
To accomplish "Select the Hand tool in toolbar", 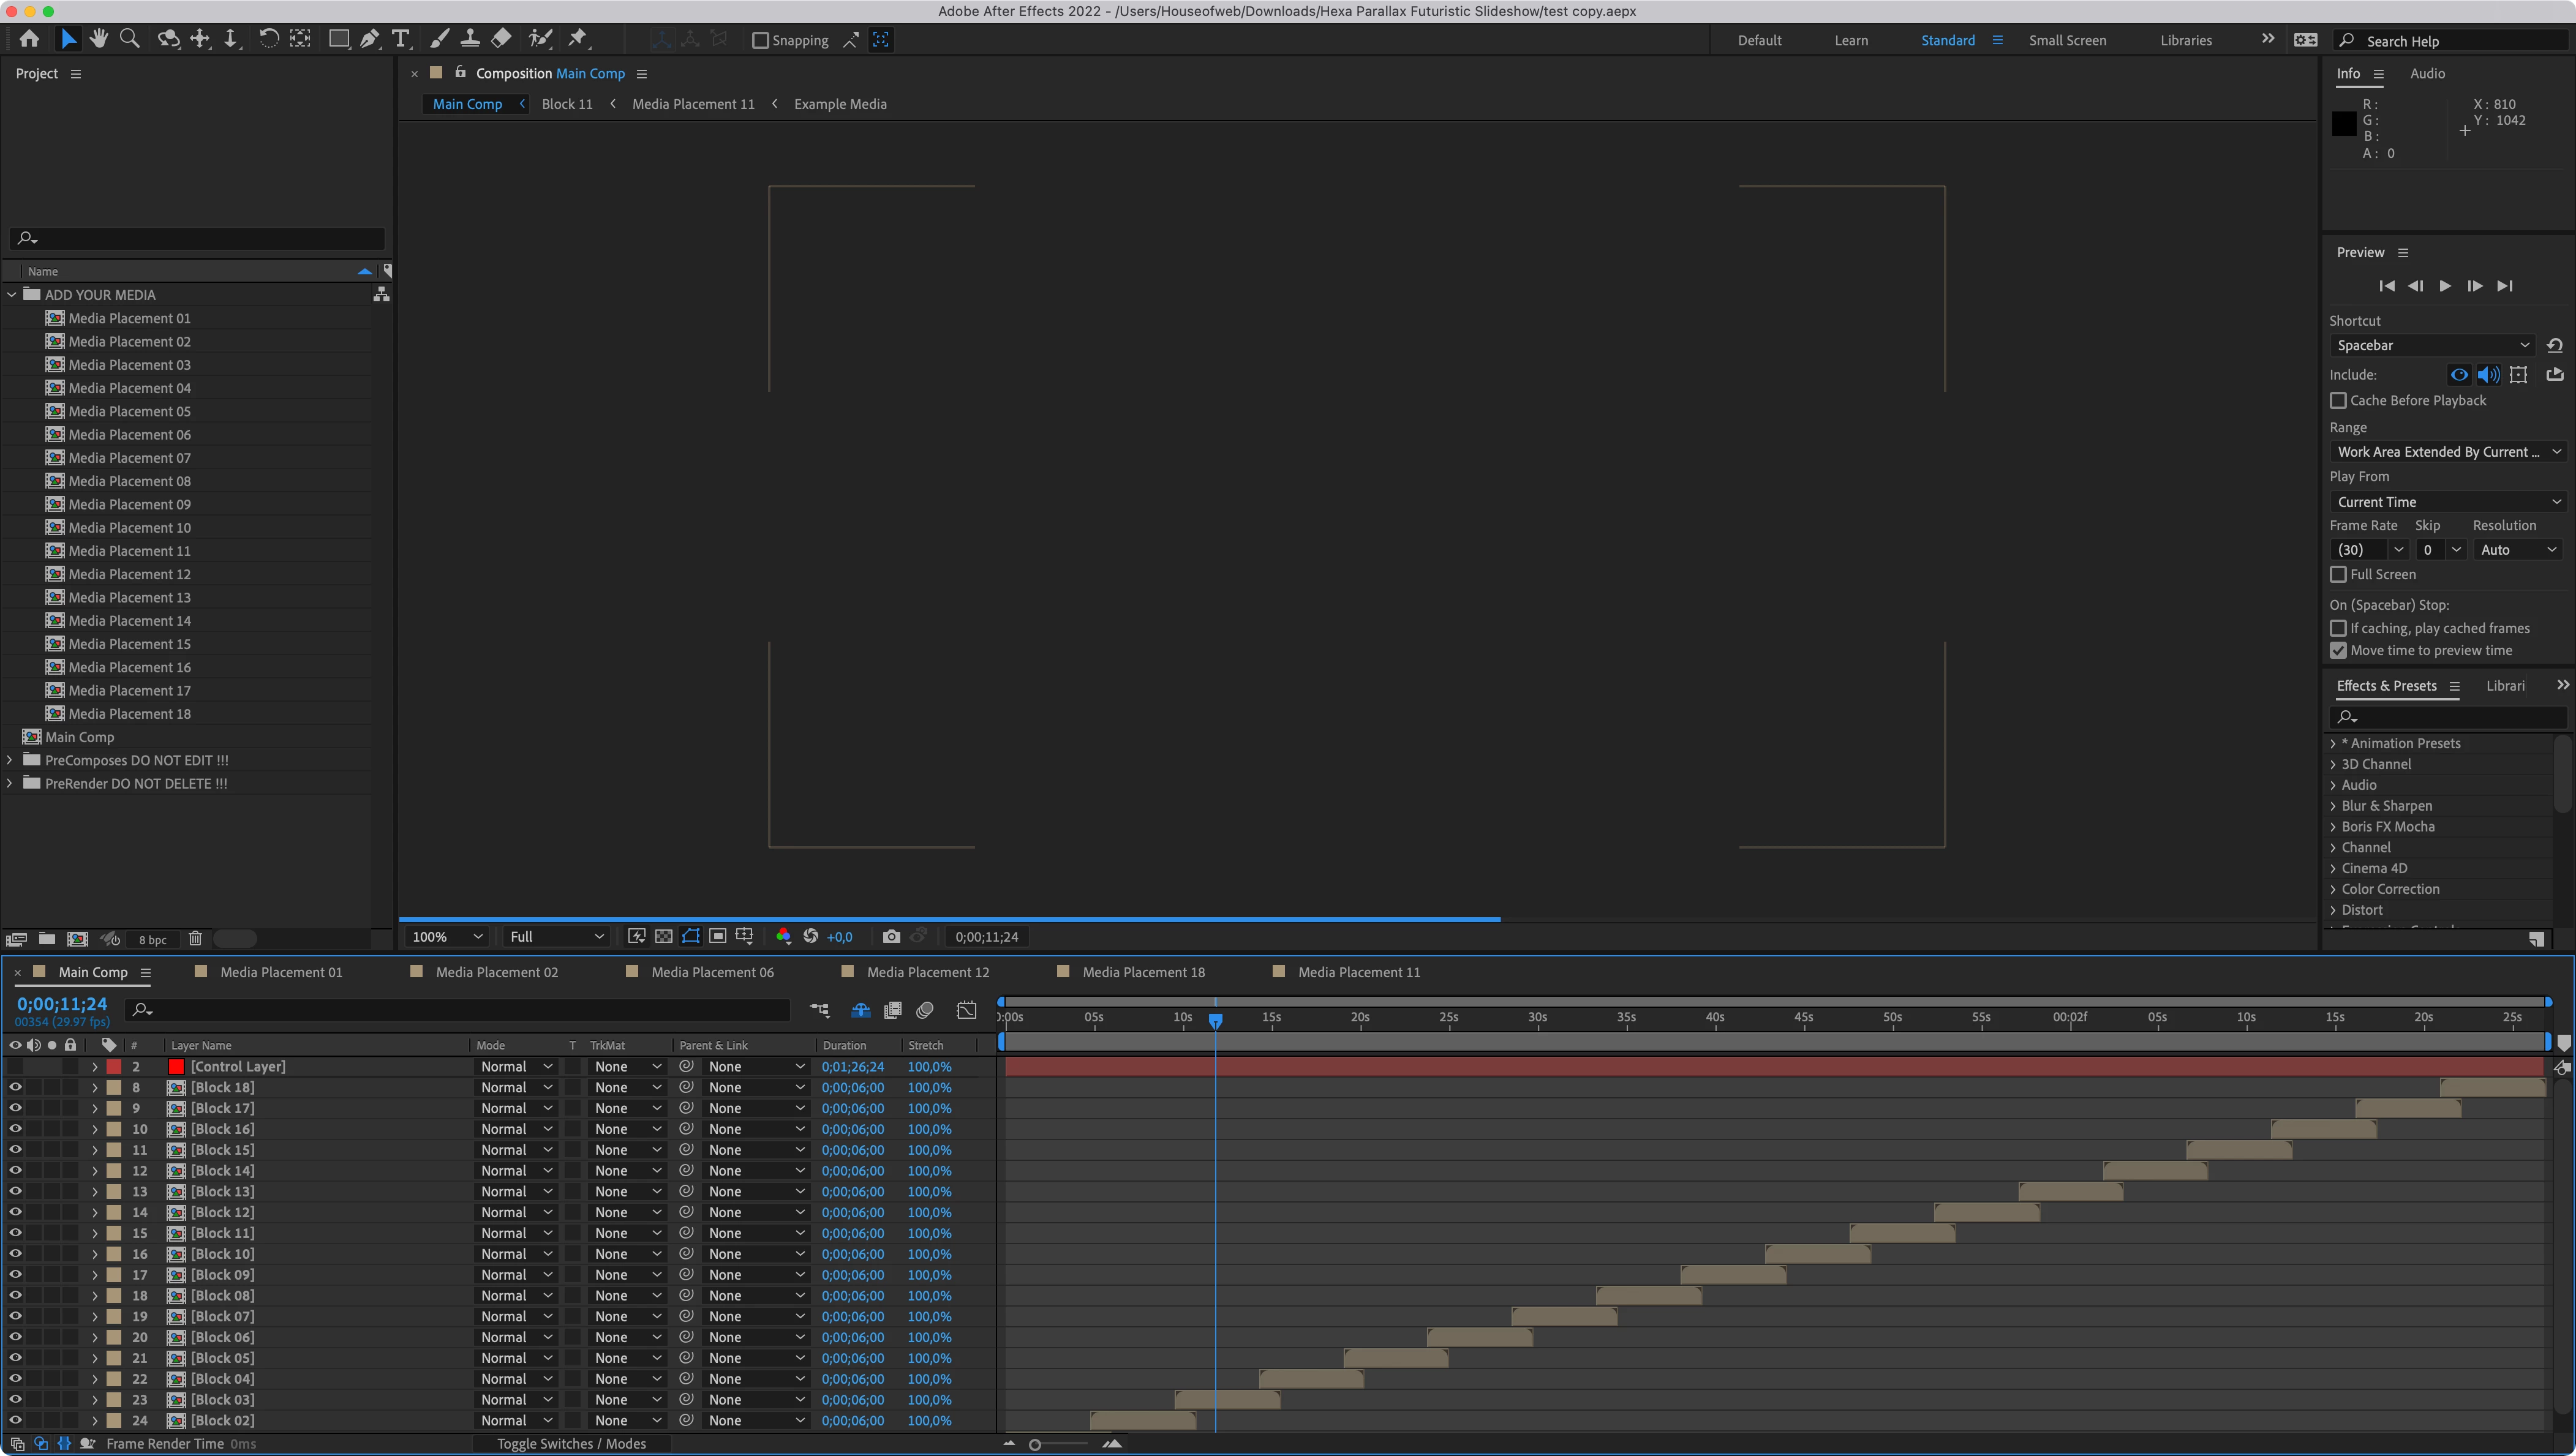I will point(98,39).
